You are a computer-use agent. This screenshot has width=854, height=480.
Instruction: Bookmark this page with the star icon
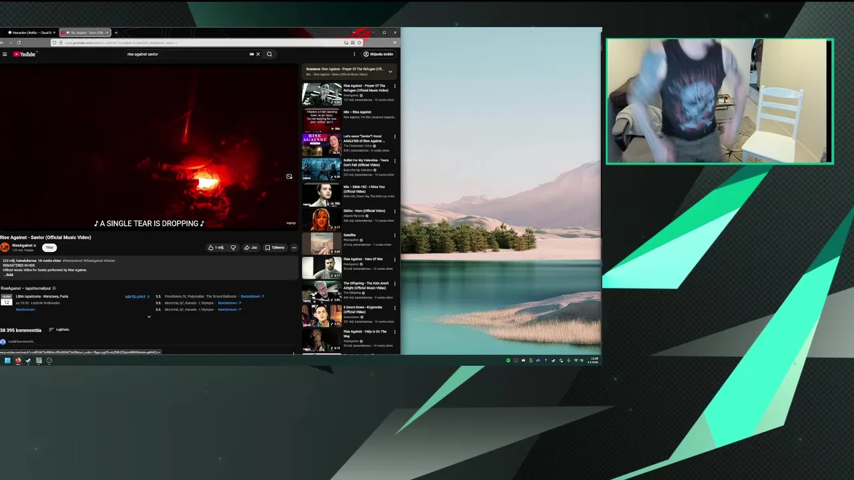coord(360,43)
